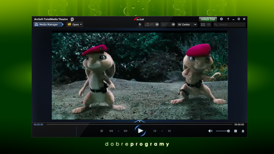
Task: Stop playback with the Stop button
Action: coord(102,131)
